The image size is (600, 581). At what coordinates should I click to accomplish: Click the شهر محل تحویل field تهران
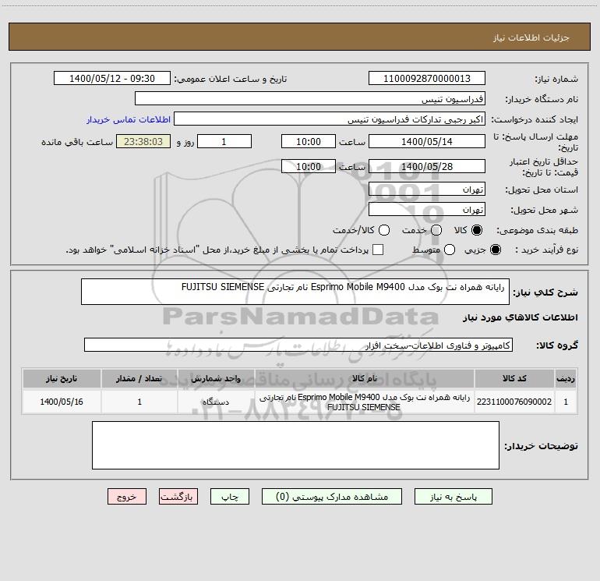427,210
